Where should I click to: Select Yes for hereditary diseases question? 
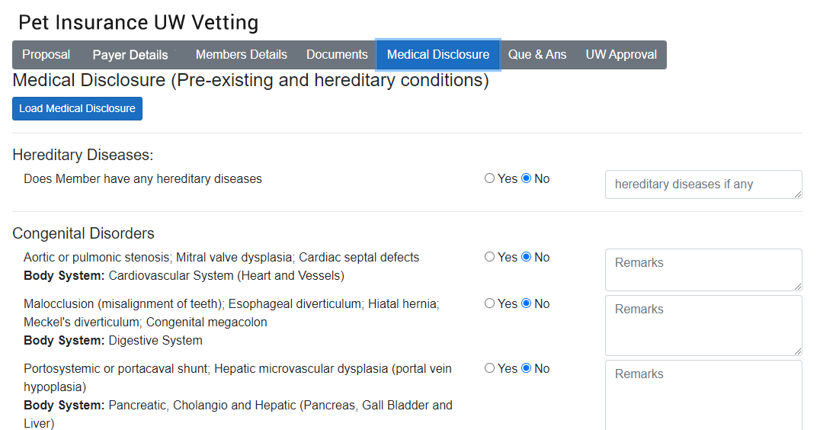pyautogui.click(x=489, y=178)
